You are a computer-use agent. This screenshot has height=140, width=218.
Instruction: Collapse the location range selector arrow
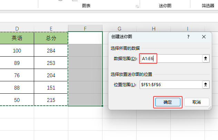tap(206, 84)
